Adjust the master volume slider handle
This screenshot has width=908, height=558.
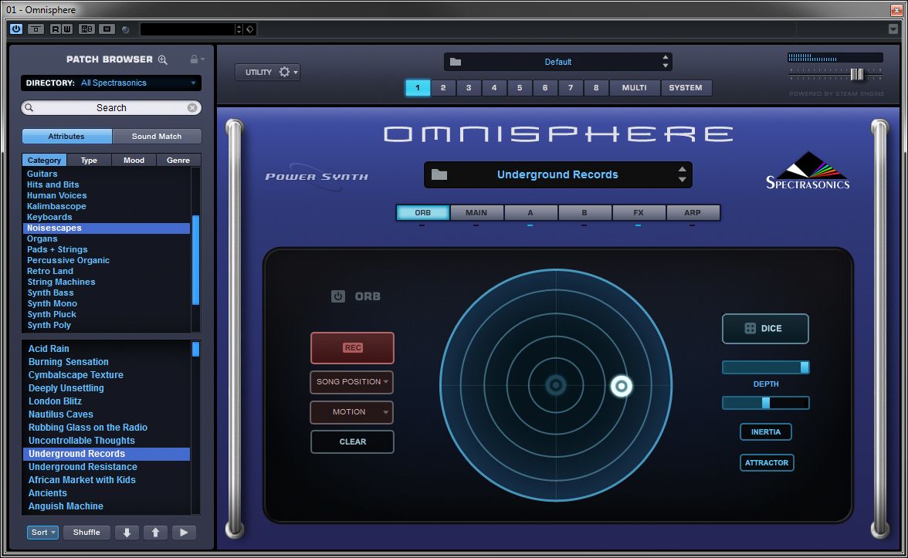coord(857,74)
